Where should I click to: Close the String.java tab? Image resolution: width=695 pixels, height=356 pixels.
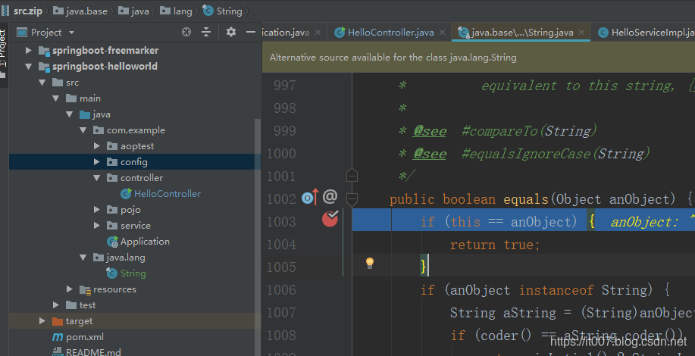tap(581, 33)
